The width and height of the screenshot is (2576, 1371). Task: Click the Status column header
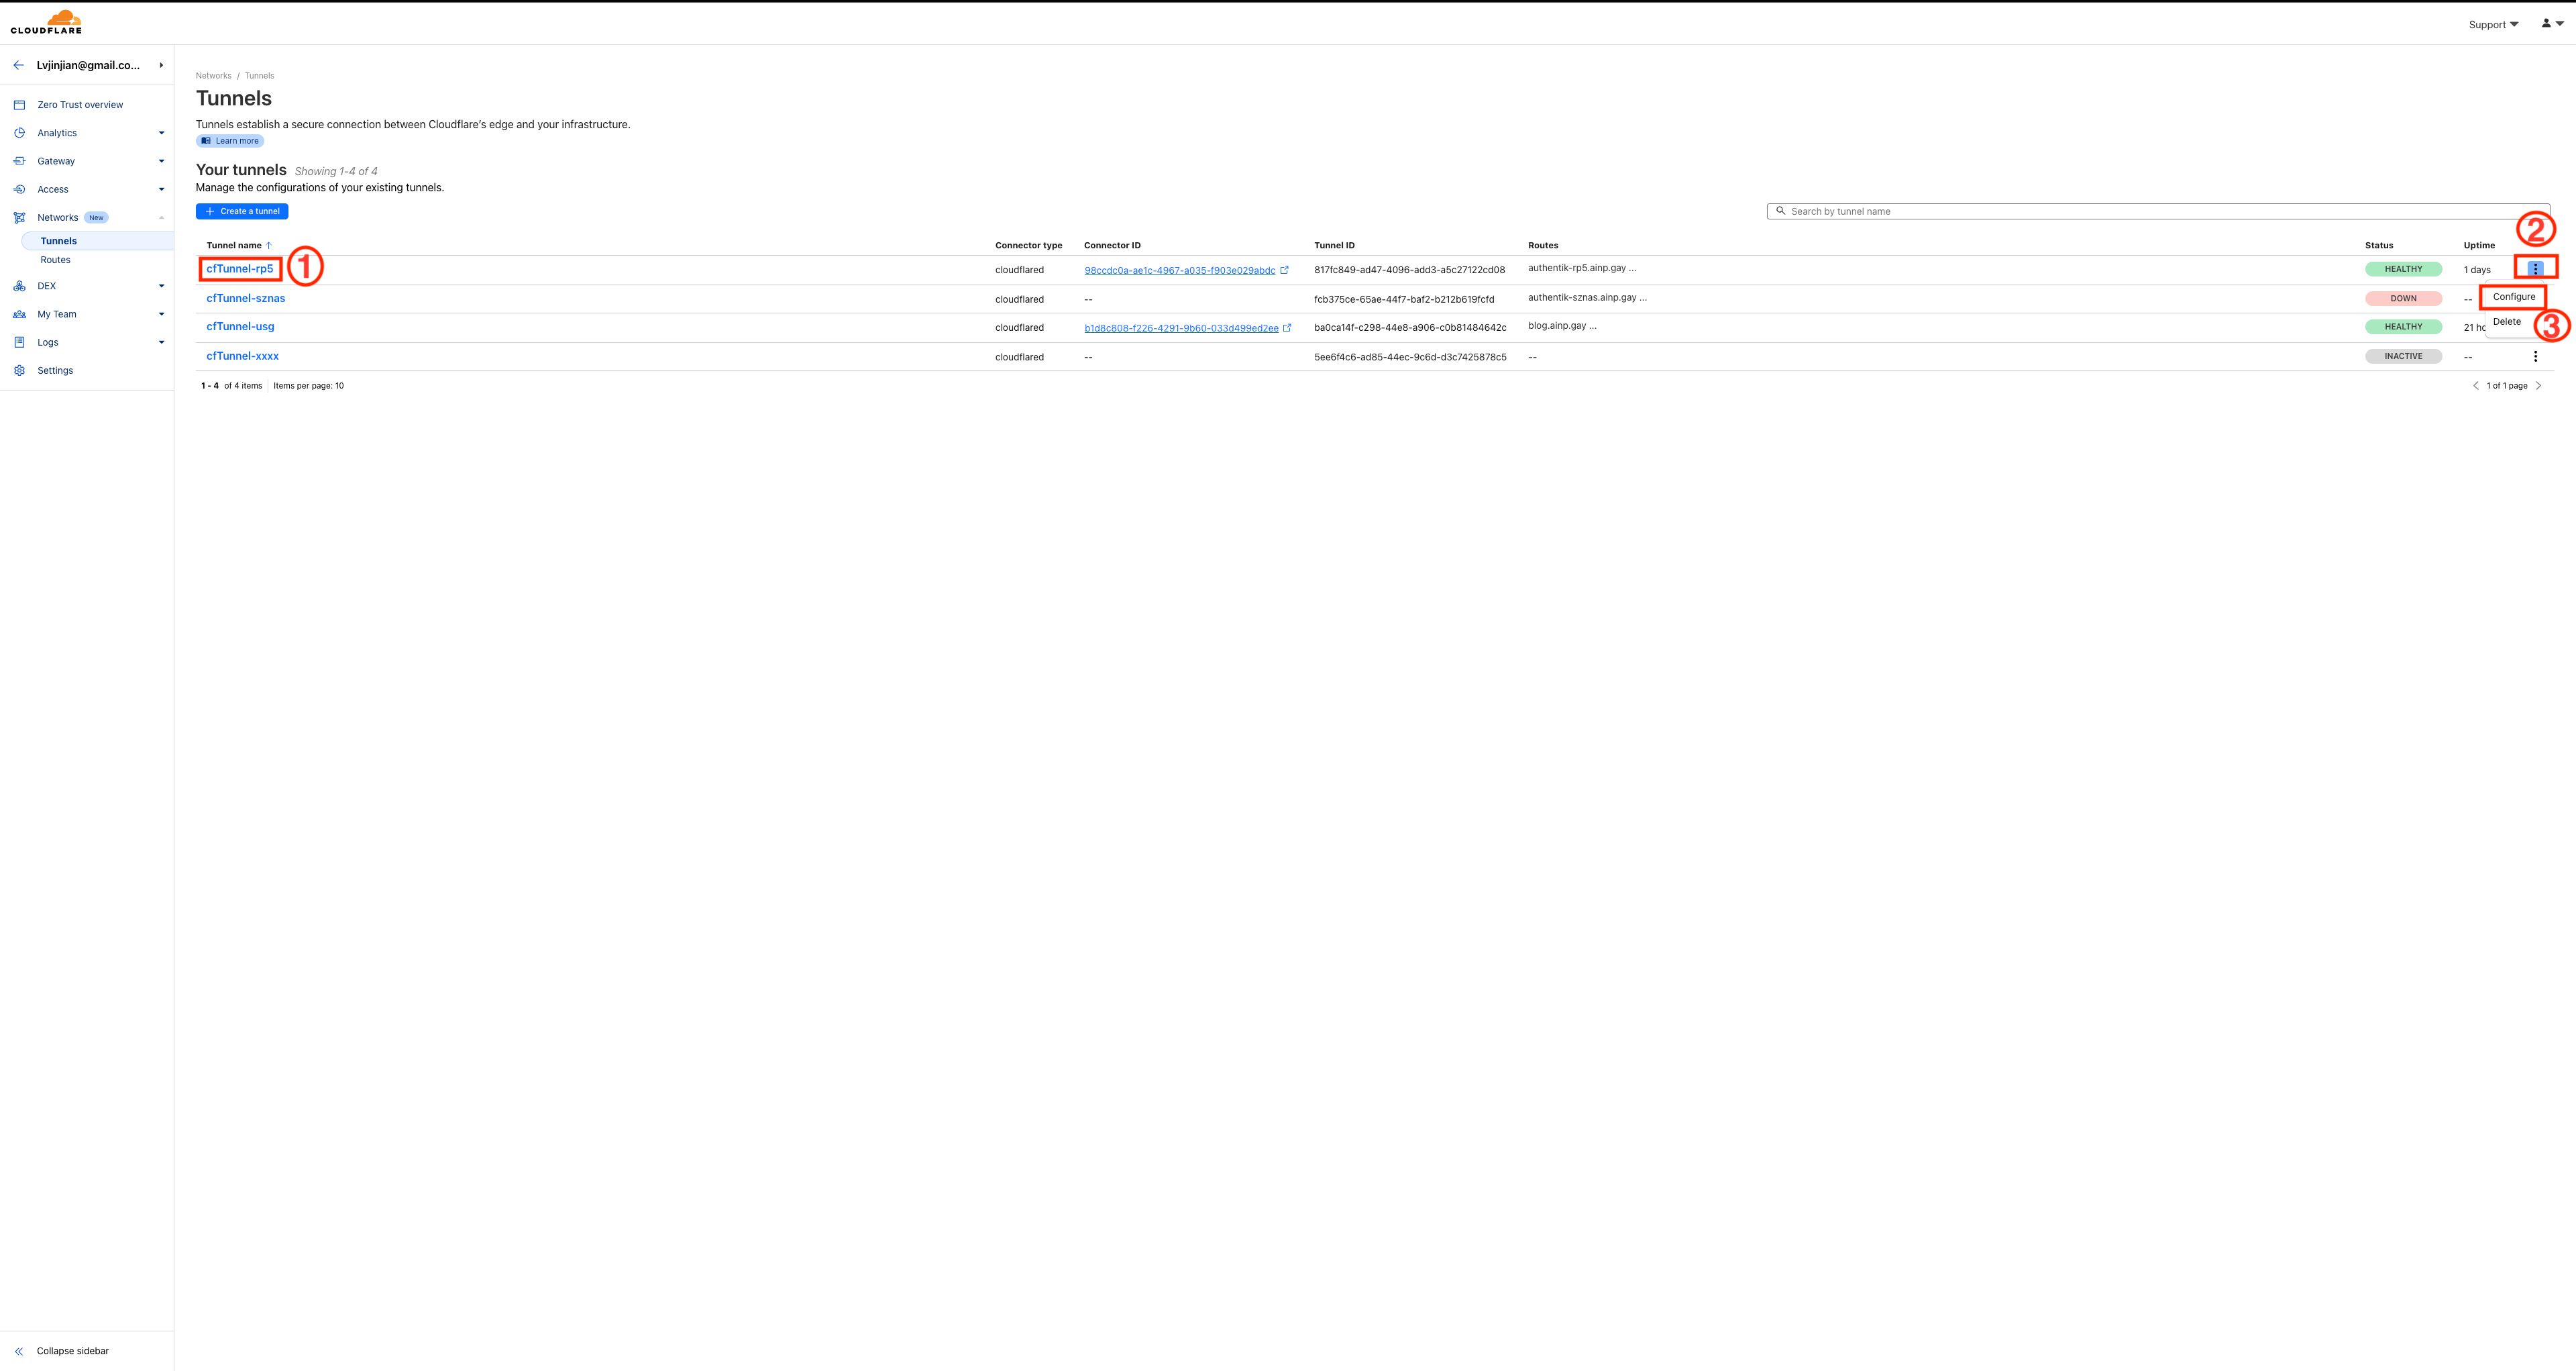click(2379, 245)
